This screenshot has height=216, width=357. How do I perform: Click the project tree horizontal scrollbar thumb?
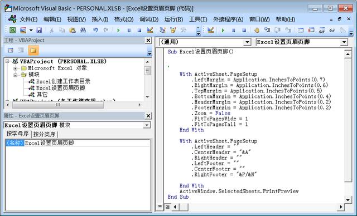(x=58, y=105)
